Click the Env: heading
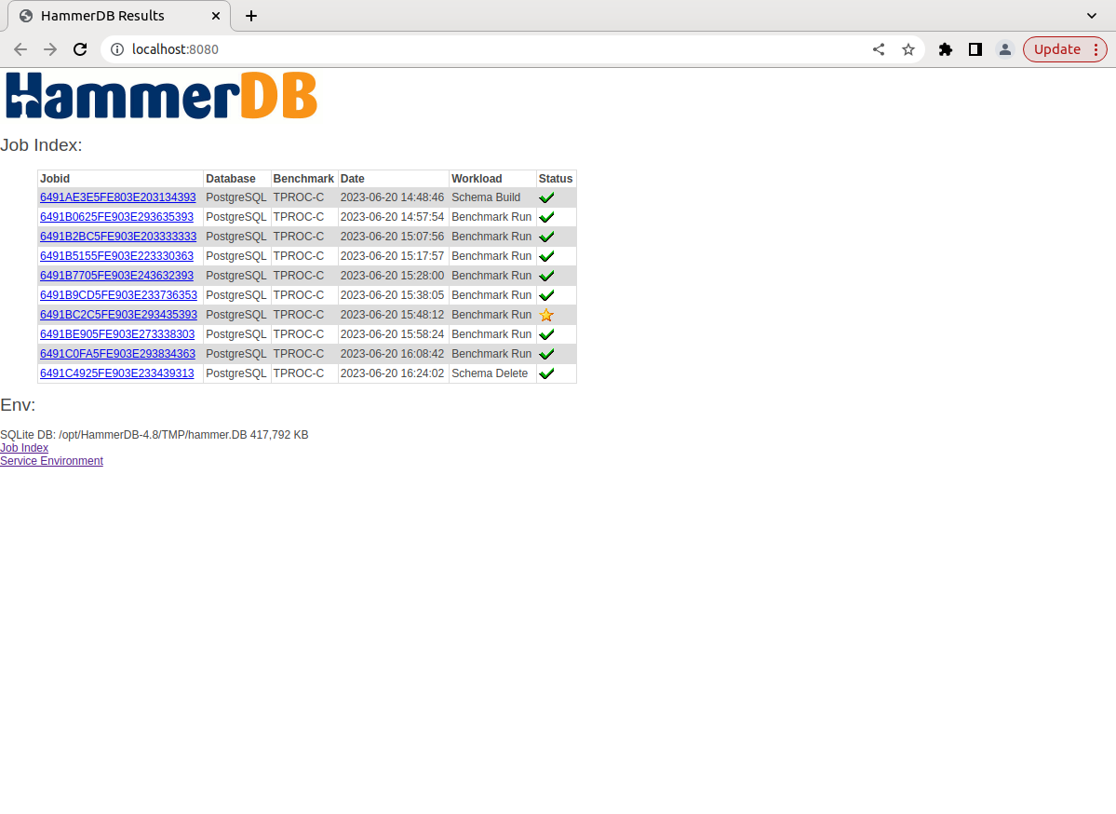This screenshot has width=1116, height=814. pyautogui.click(x=18, y=405)
